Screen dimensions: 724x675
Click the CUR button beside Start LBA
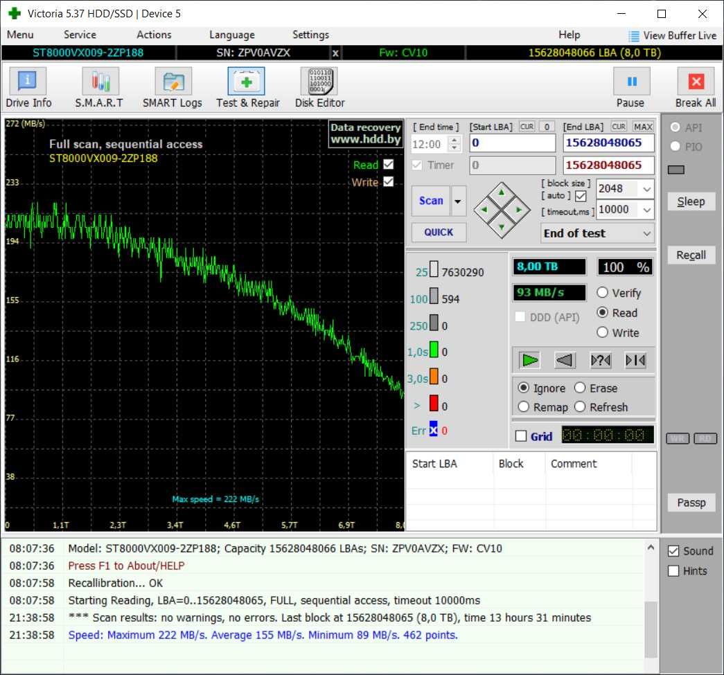pyautogui.click(x=527, y=127)
